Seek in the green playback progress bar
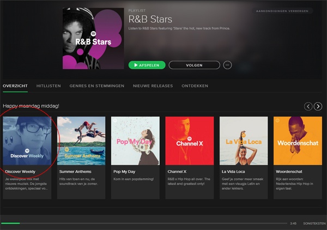327x230 pixels. tap(144, 223)
